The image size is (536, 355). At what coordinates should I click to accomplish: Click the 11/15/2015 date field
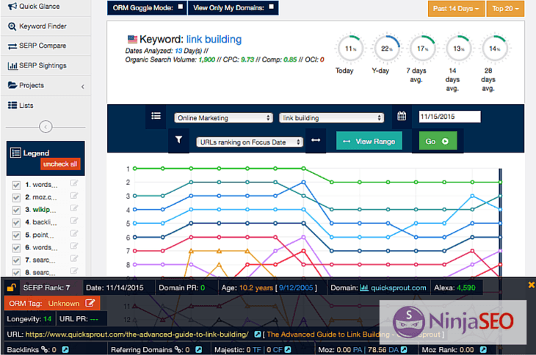tap(449, 117)
